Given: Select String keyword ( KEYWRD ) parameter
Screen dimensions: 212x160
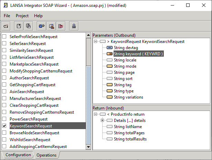Looking at the screenshot, I should click(x=139, y=54).
